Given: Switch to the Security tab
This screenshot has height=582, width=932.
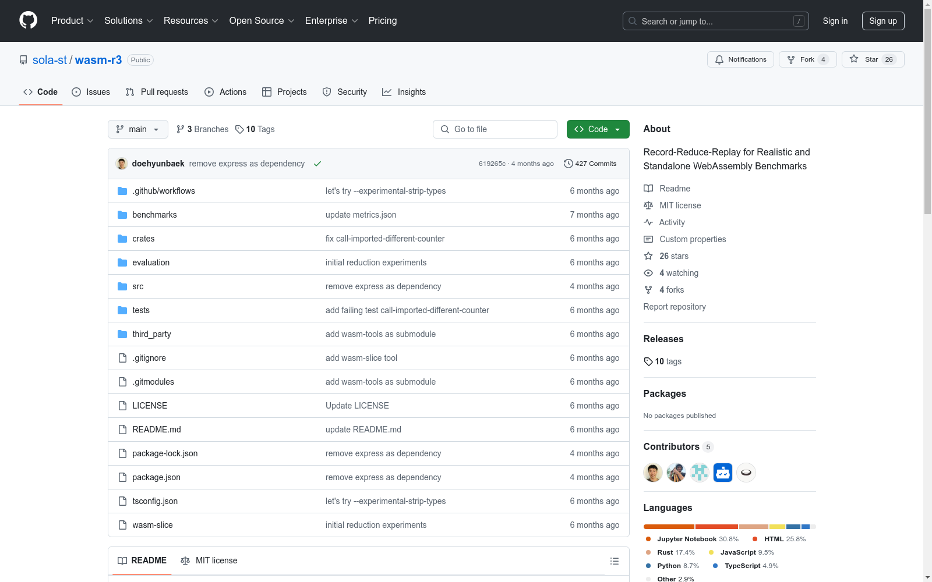Looking at the screenshot, I should click(345, 92).
